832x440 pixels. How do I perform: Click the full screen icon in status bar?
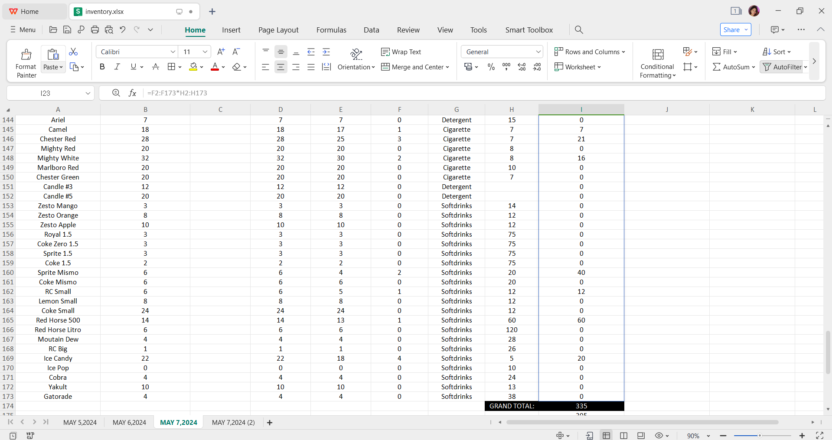(819, 435)
